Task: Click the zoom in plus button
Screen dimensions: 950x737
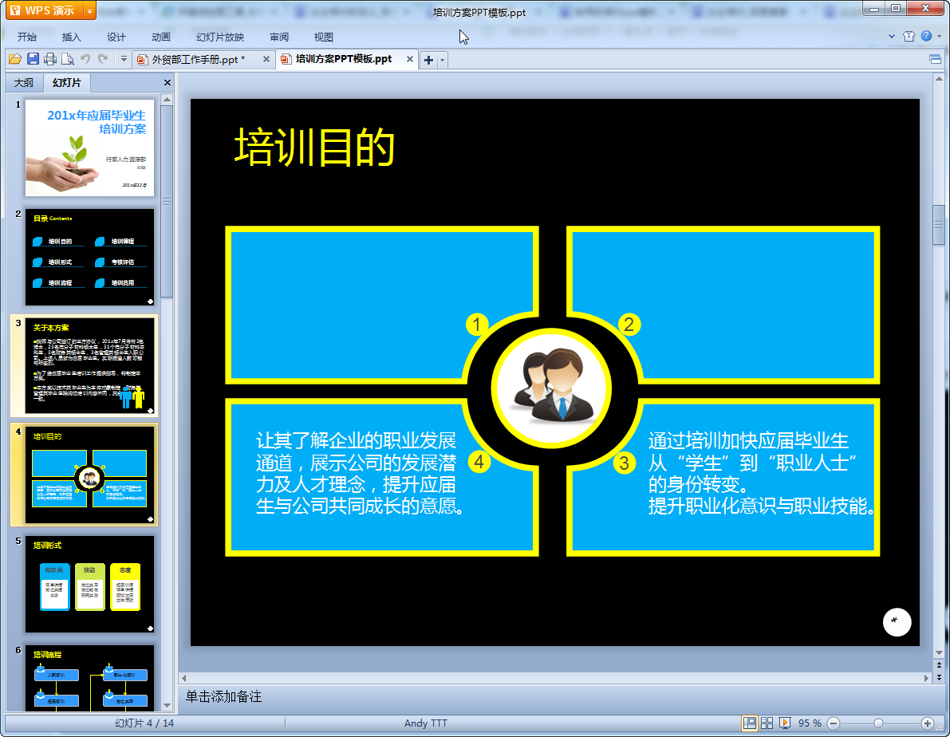Action: (x=927, y=723)
